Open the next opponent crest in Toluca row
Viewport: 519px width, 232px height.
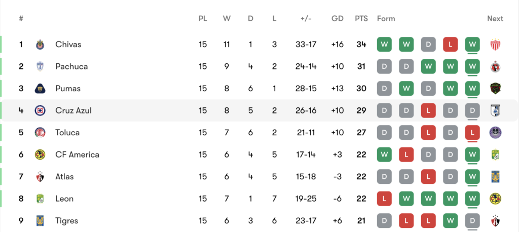tap(495, 133)
